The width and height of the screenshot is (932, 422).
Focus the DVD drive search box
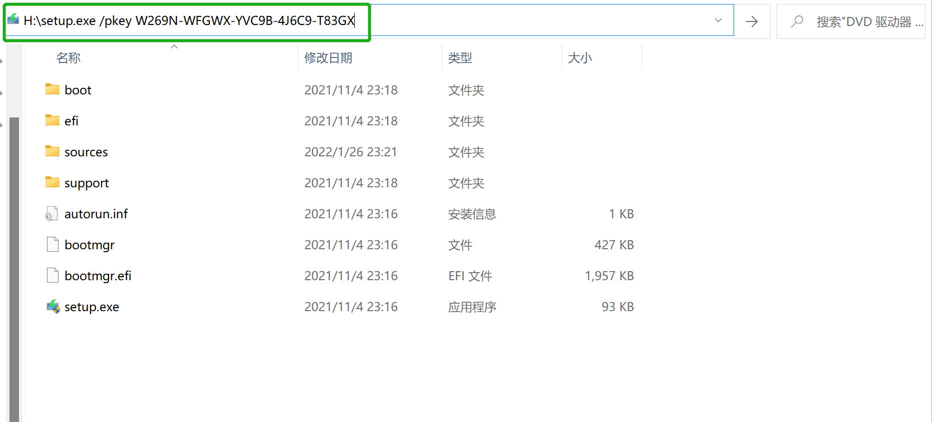[x=851, y=21]
